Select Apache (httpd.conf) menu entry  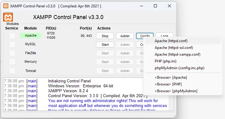[183, 41]
